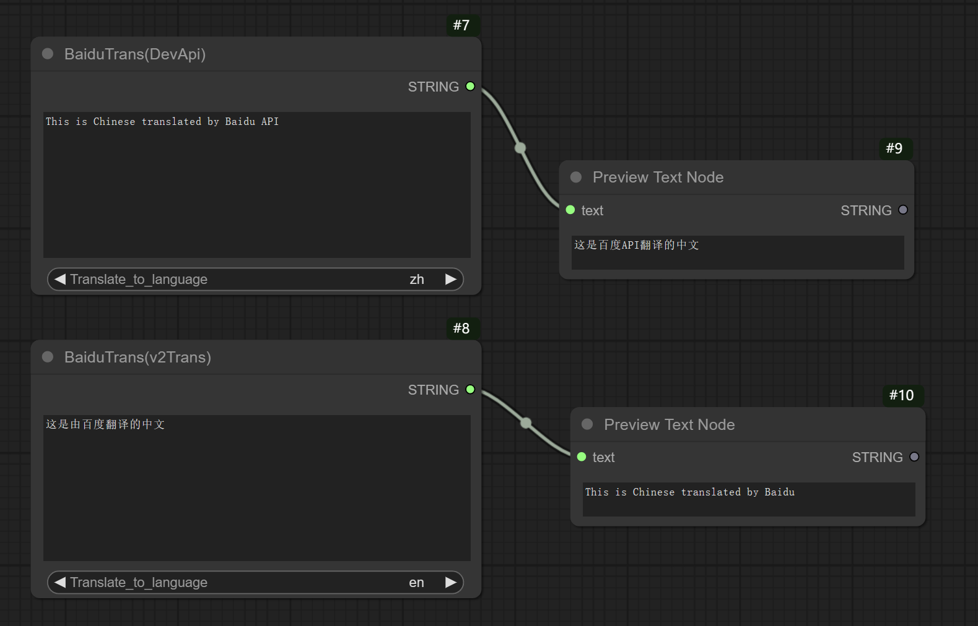Screen dimensions: 978x626
Task: Click text input port of Preview Text Node #10
Action: (582, 457)
